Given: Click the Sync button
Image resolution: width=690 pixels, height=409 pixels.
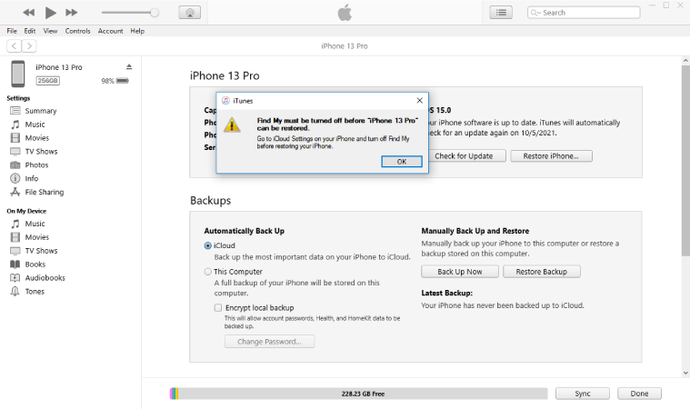Looking at the screenshot, I should click(583, 394).
